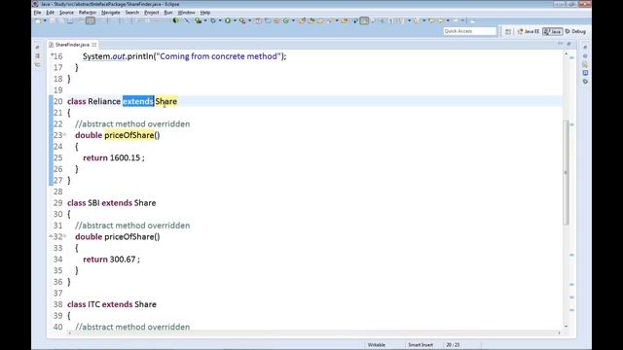Click the Coverage launch toolbar icon
This screenshot has width=623, height=350.
coord(198,20)
